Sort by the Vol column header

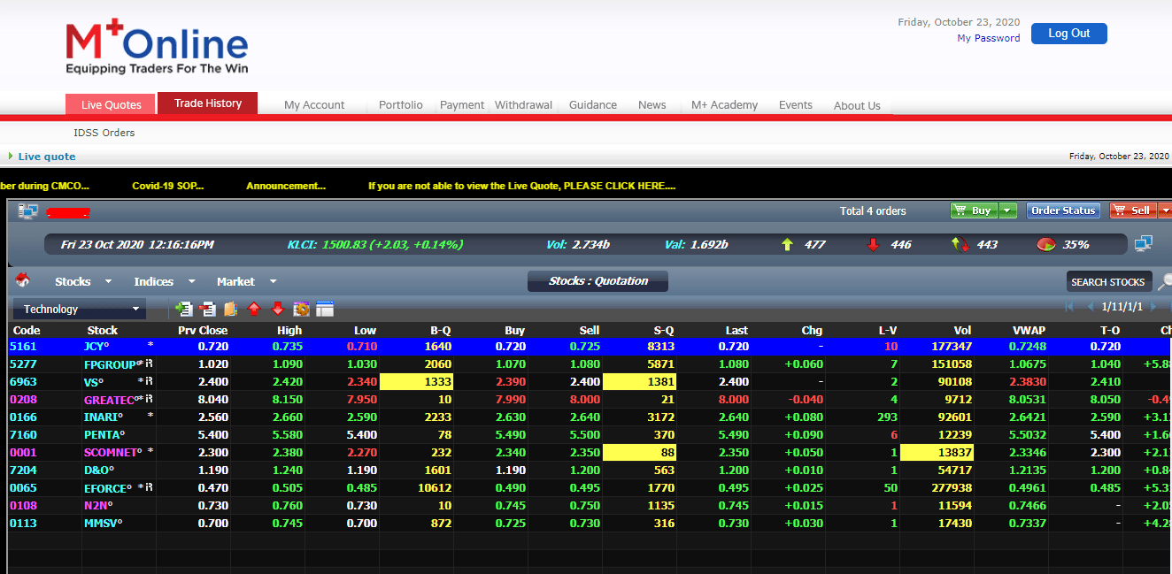(x=962, y=330)
